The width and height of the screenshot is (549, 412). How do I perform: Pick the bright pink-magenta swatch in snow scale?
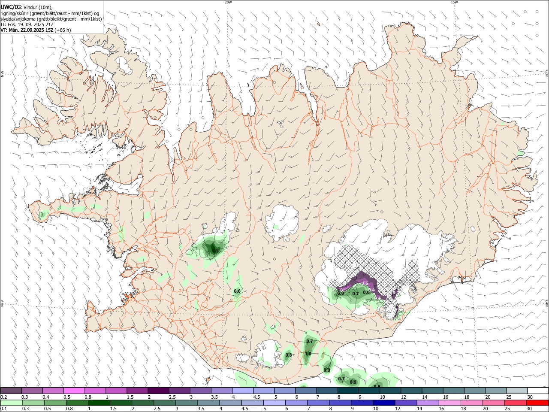click(x=74, y=391)
